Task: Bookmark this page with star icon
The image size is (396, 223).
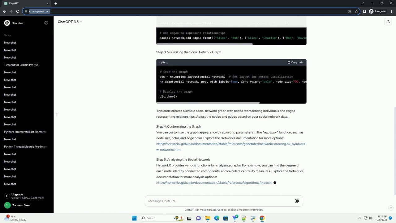Action: [356, 11]
